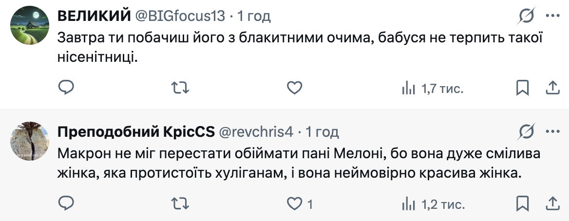
Task: Retweet the post about Макрон
Action: (x=181, y=203)
